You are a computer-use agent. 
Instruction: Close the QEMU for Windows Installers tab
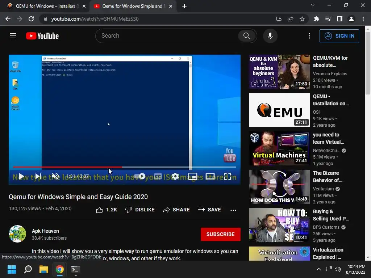click(84, 7)
